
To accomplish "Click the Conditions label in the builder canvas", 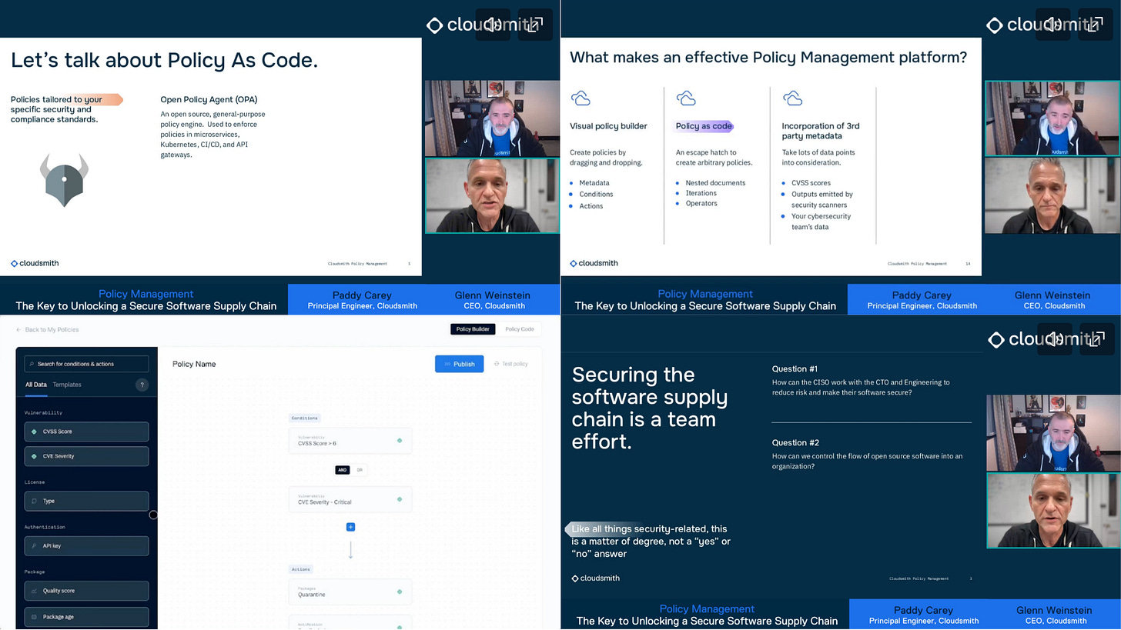I will (305, 418).
